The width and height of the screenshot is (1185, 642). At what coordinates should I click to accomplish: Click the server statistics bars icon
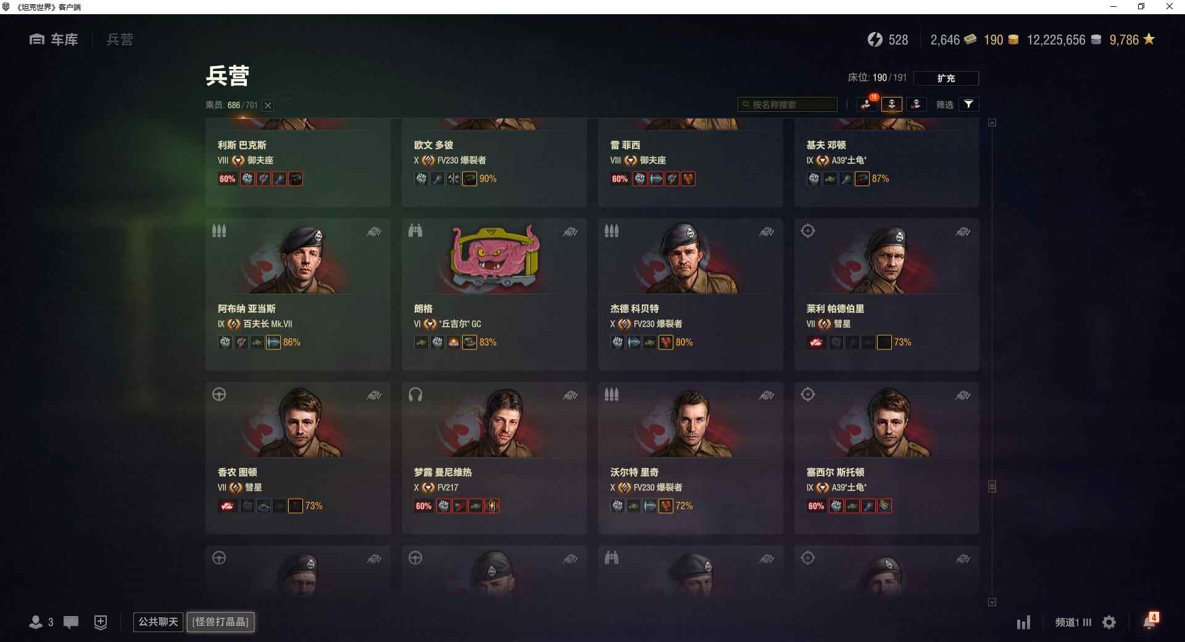point(1023,622)
